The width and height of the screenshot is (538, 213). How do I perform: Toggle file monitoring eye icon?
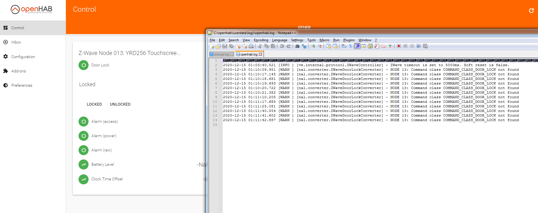(390, 46)
